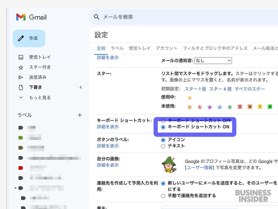Open 送信済み in the sidebar
Image resolution: width=278 pixels, height=209 pixels.
click(38, 77)
